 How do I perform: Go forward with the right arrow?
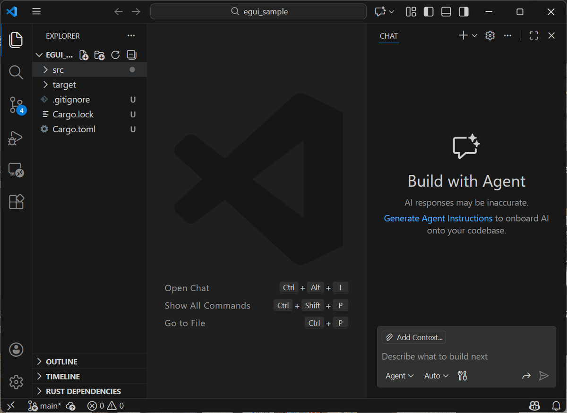click(x=136, y=12)
